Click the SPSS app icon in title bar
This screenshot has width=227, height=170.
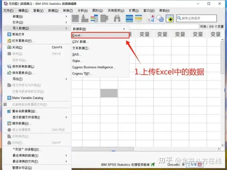(6, 3)
